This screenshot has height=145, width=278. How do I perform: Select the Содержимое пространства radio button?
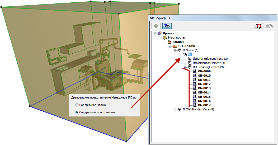coord(77,112)
